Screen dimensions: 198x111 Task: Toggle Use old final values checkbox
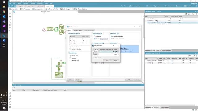tap(70, 49)
